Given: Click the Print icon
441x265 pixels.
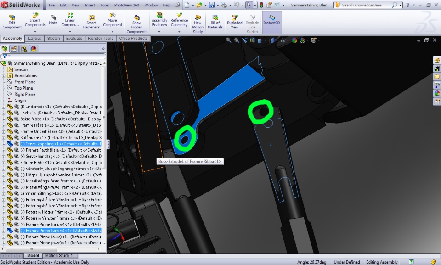Looking at the screenshot, I should 224,5.
